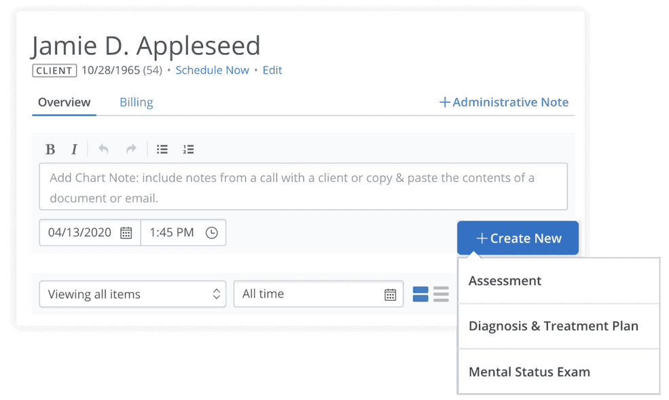Open clock picker beside 1:45 PM
Viewport: 669px width, 400px height.
[x=212, y=233]
